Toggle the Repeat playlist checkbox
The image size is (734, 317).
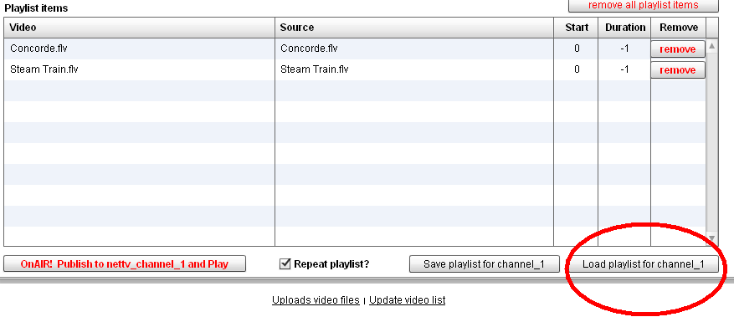click(x=285, y=263)
